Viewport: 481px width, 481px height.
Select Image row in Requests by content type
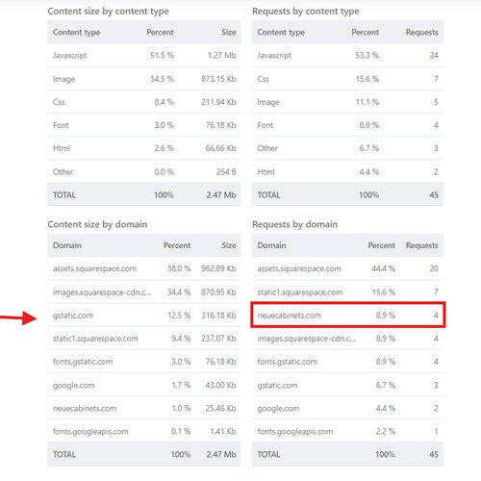[347, 102]
